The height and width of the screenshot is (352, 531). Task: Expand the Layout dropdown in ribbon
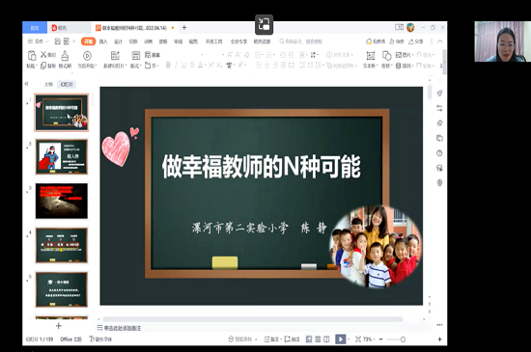pos(135,66)
